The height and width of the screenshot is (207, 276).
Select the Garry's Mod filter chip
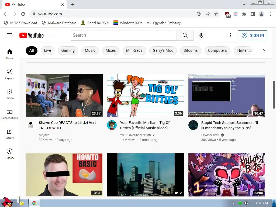point(163,50)
